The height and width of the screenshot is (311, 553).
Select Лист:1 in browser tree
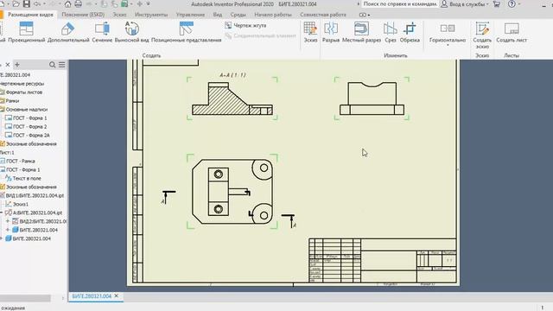pyautogui.click(x=7, y=152)
